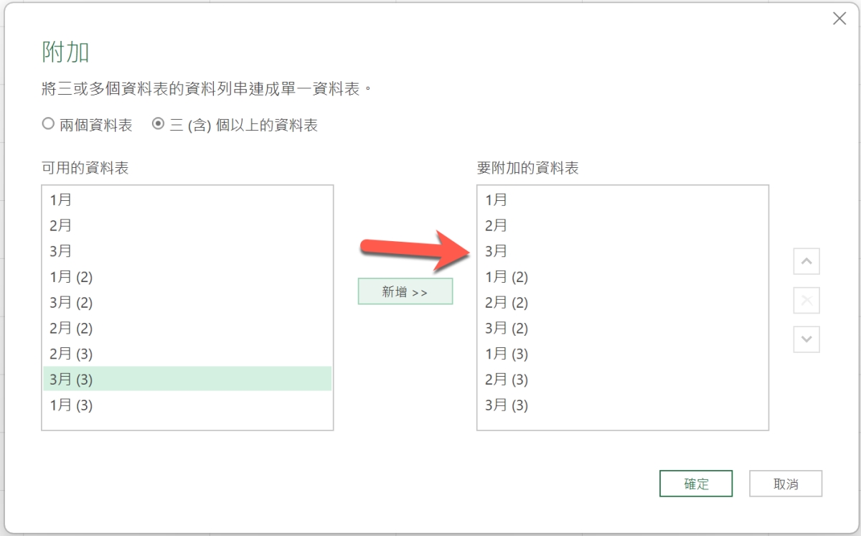This screenshot has height=536, width=861.
Task: Click the move up arrow icon
Action: (x=806, y=262)
